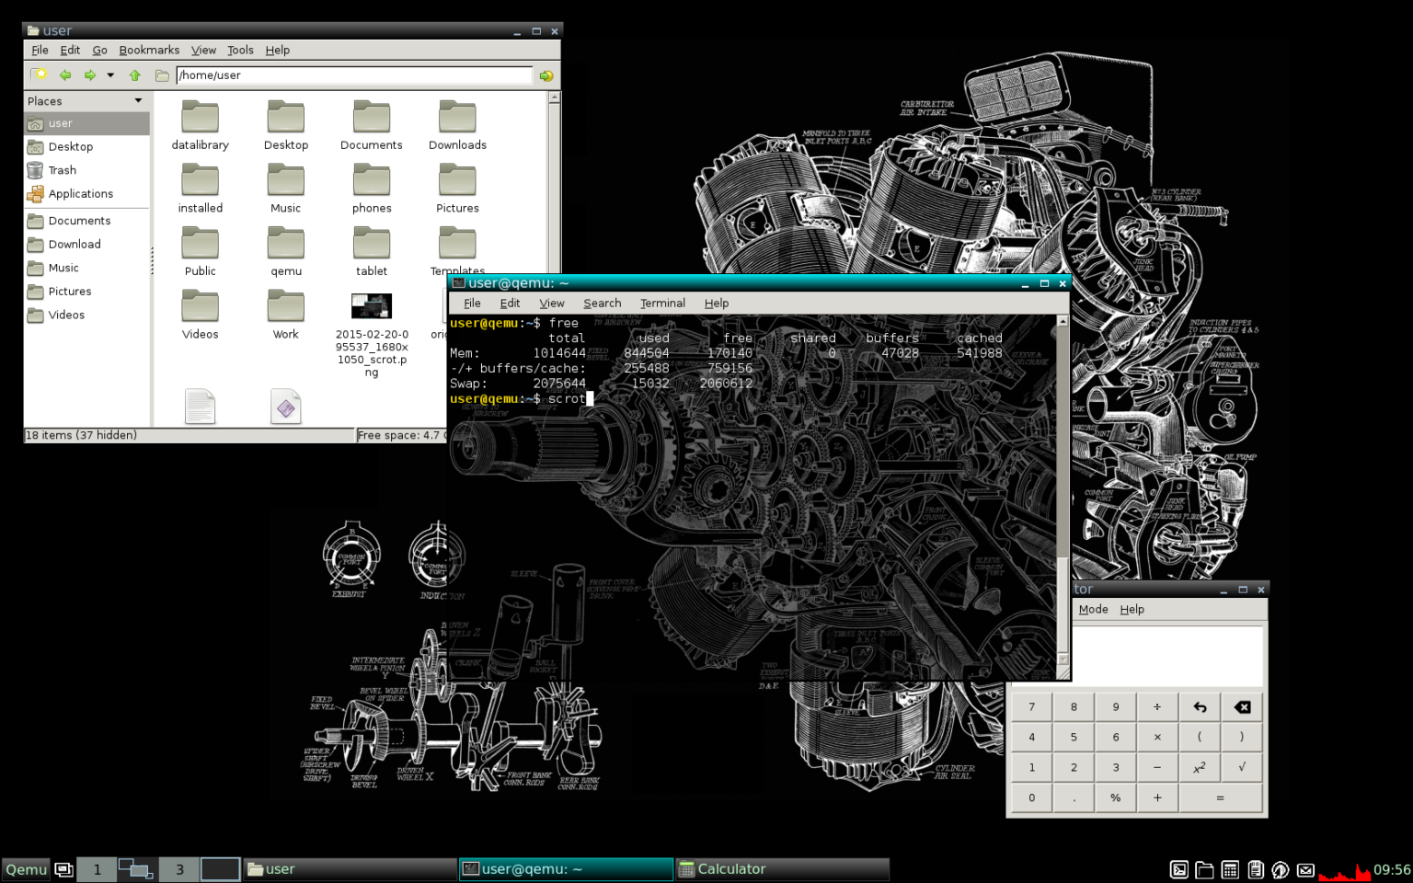This screenshot has width=1413, height=883.
Task: Click the calculator tray launcher icon
Action: click(1230, 869)
